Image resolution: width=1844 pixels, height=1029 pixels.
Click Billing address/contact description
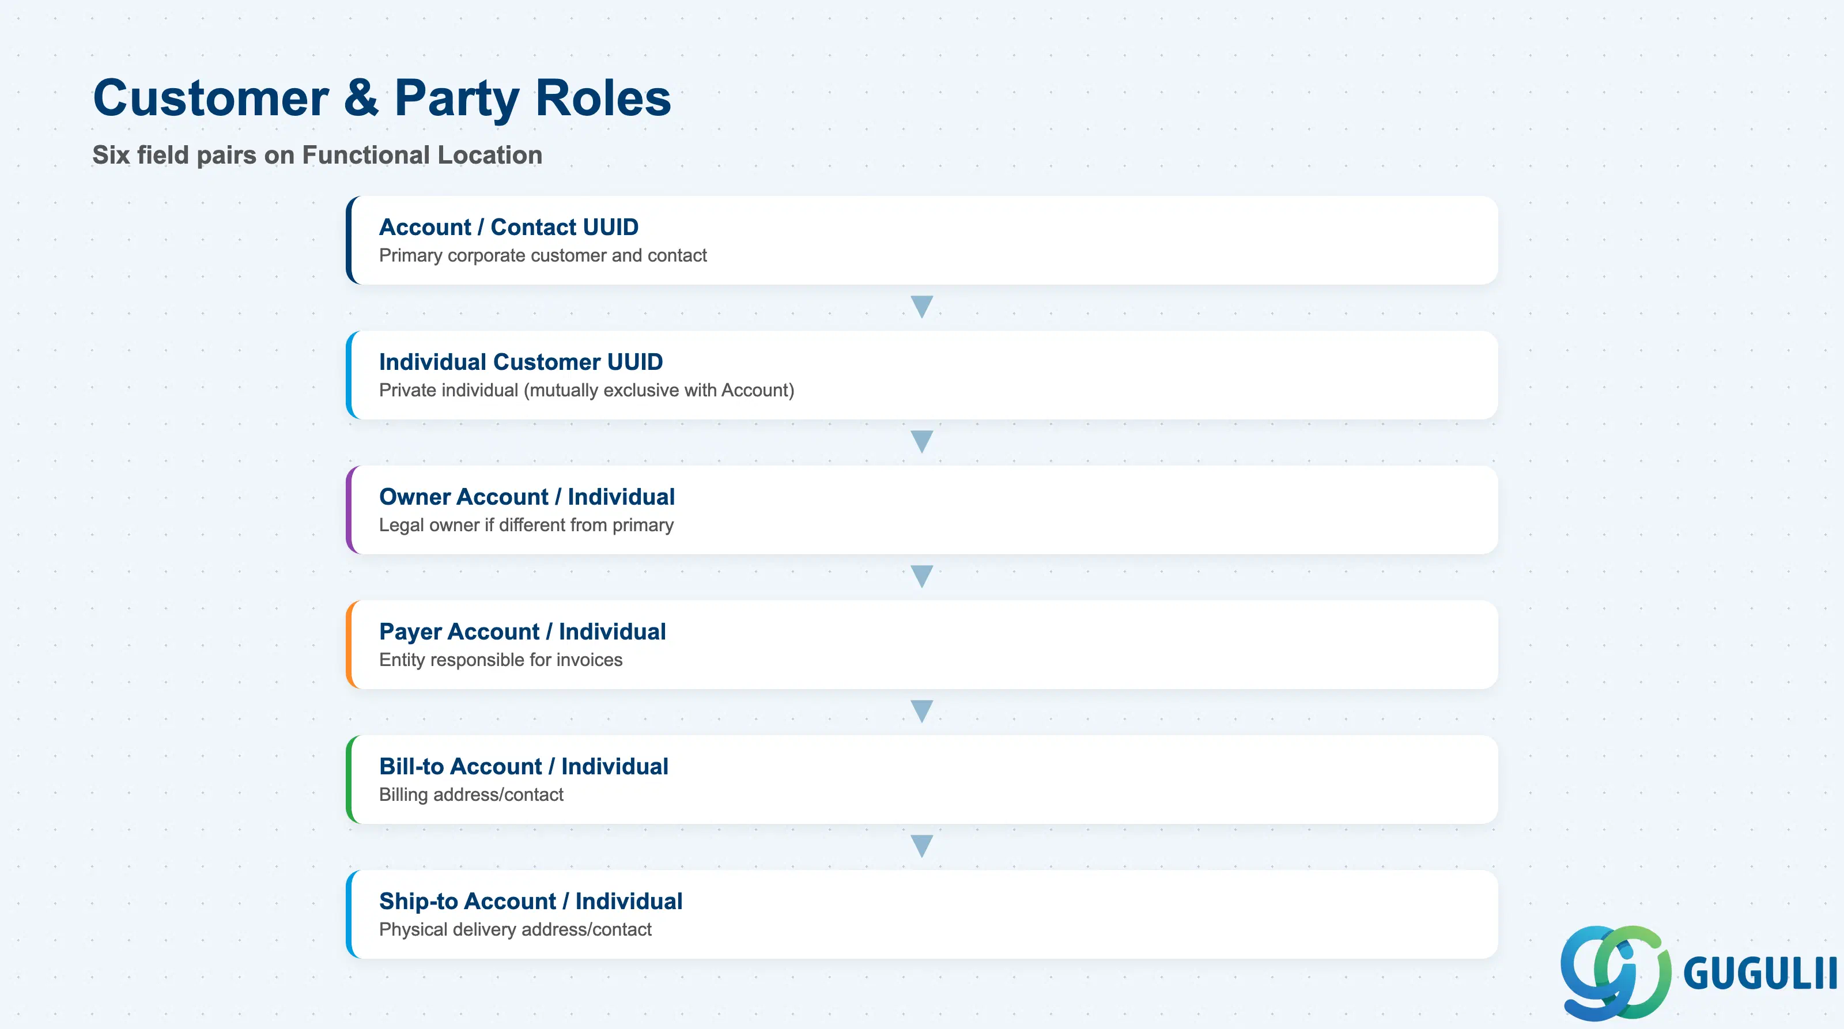[x=471, y=795]
